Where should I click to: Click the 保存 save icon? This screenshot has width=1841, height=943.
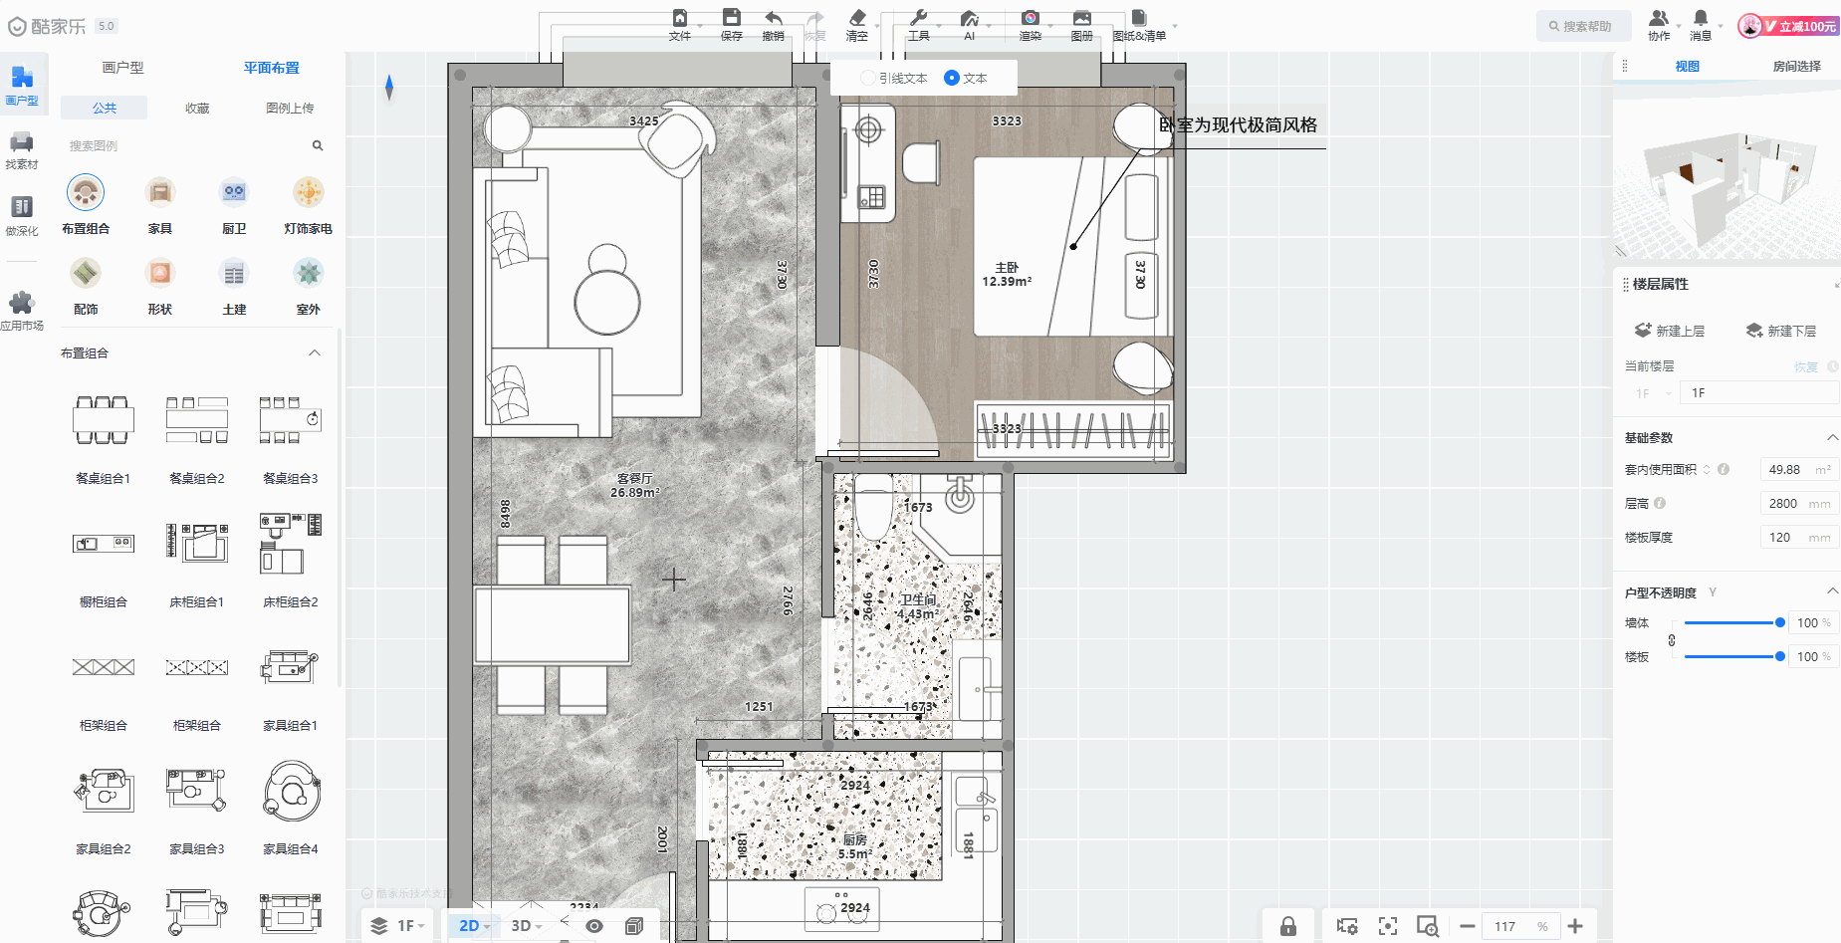[x=731, y=18]
